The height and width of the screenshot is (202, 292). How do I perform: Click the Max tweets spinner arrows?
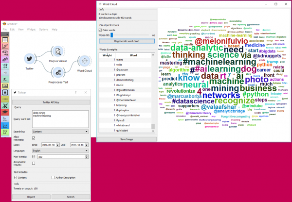pyautogui.click(x=87, y=157)
